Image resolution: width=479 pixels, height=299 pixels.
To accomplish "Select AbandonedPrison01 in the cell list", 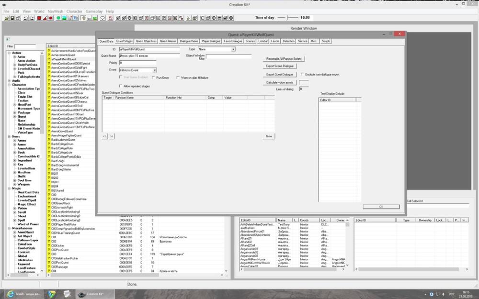I will coord(252,232).
